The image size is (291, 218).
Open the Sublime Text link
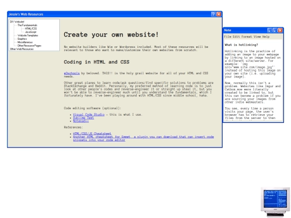[84, 118]
